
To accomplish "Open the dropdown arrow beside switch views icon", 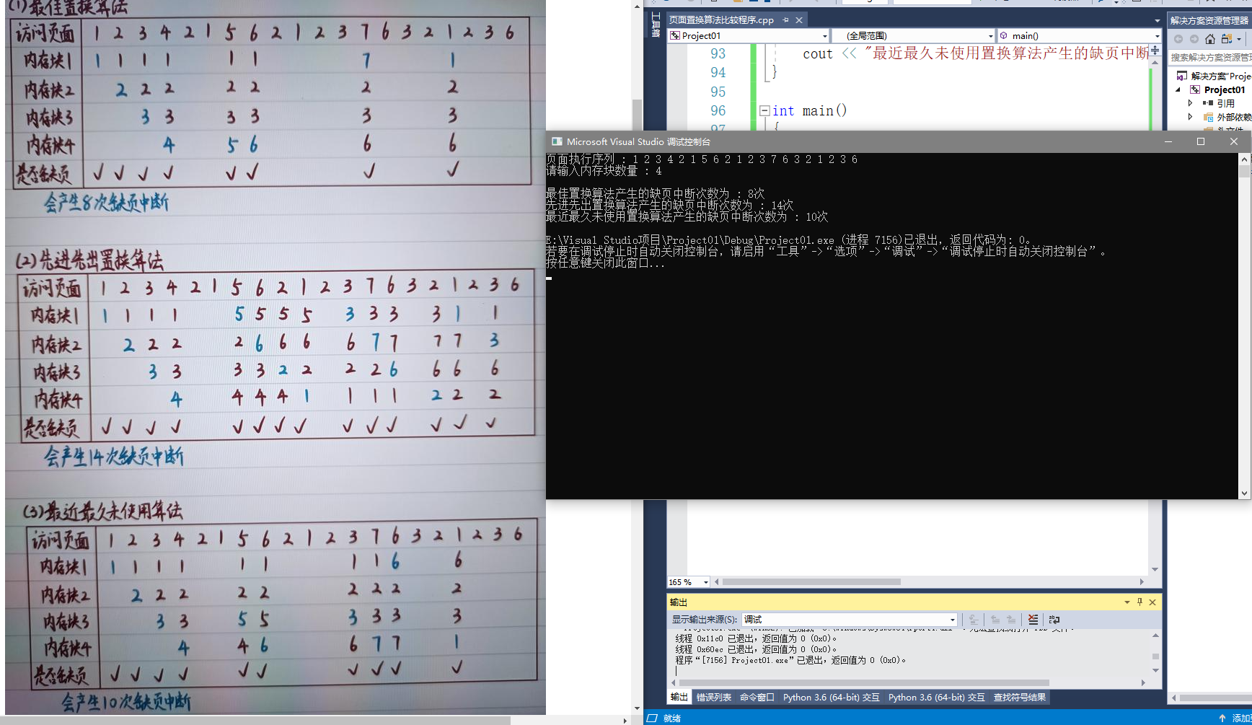I will 1239,39.
